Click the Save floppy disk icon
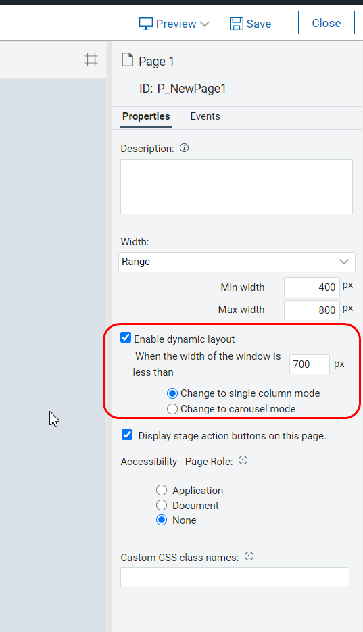 237,24
